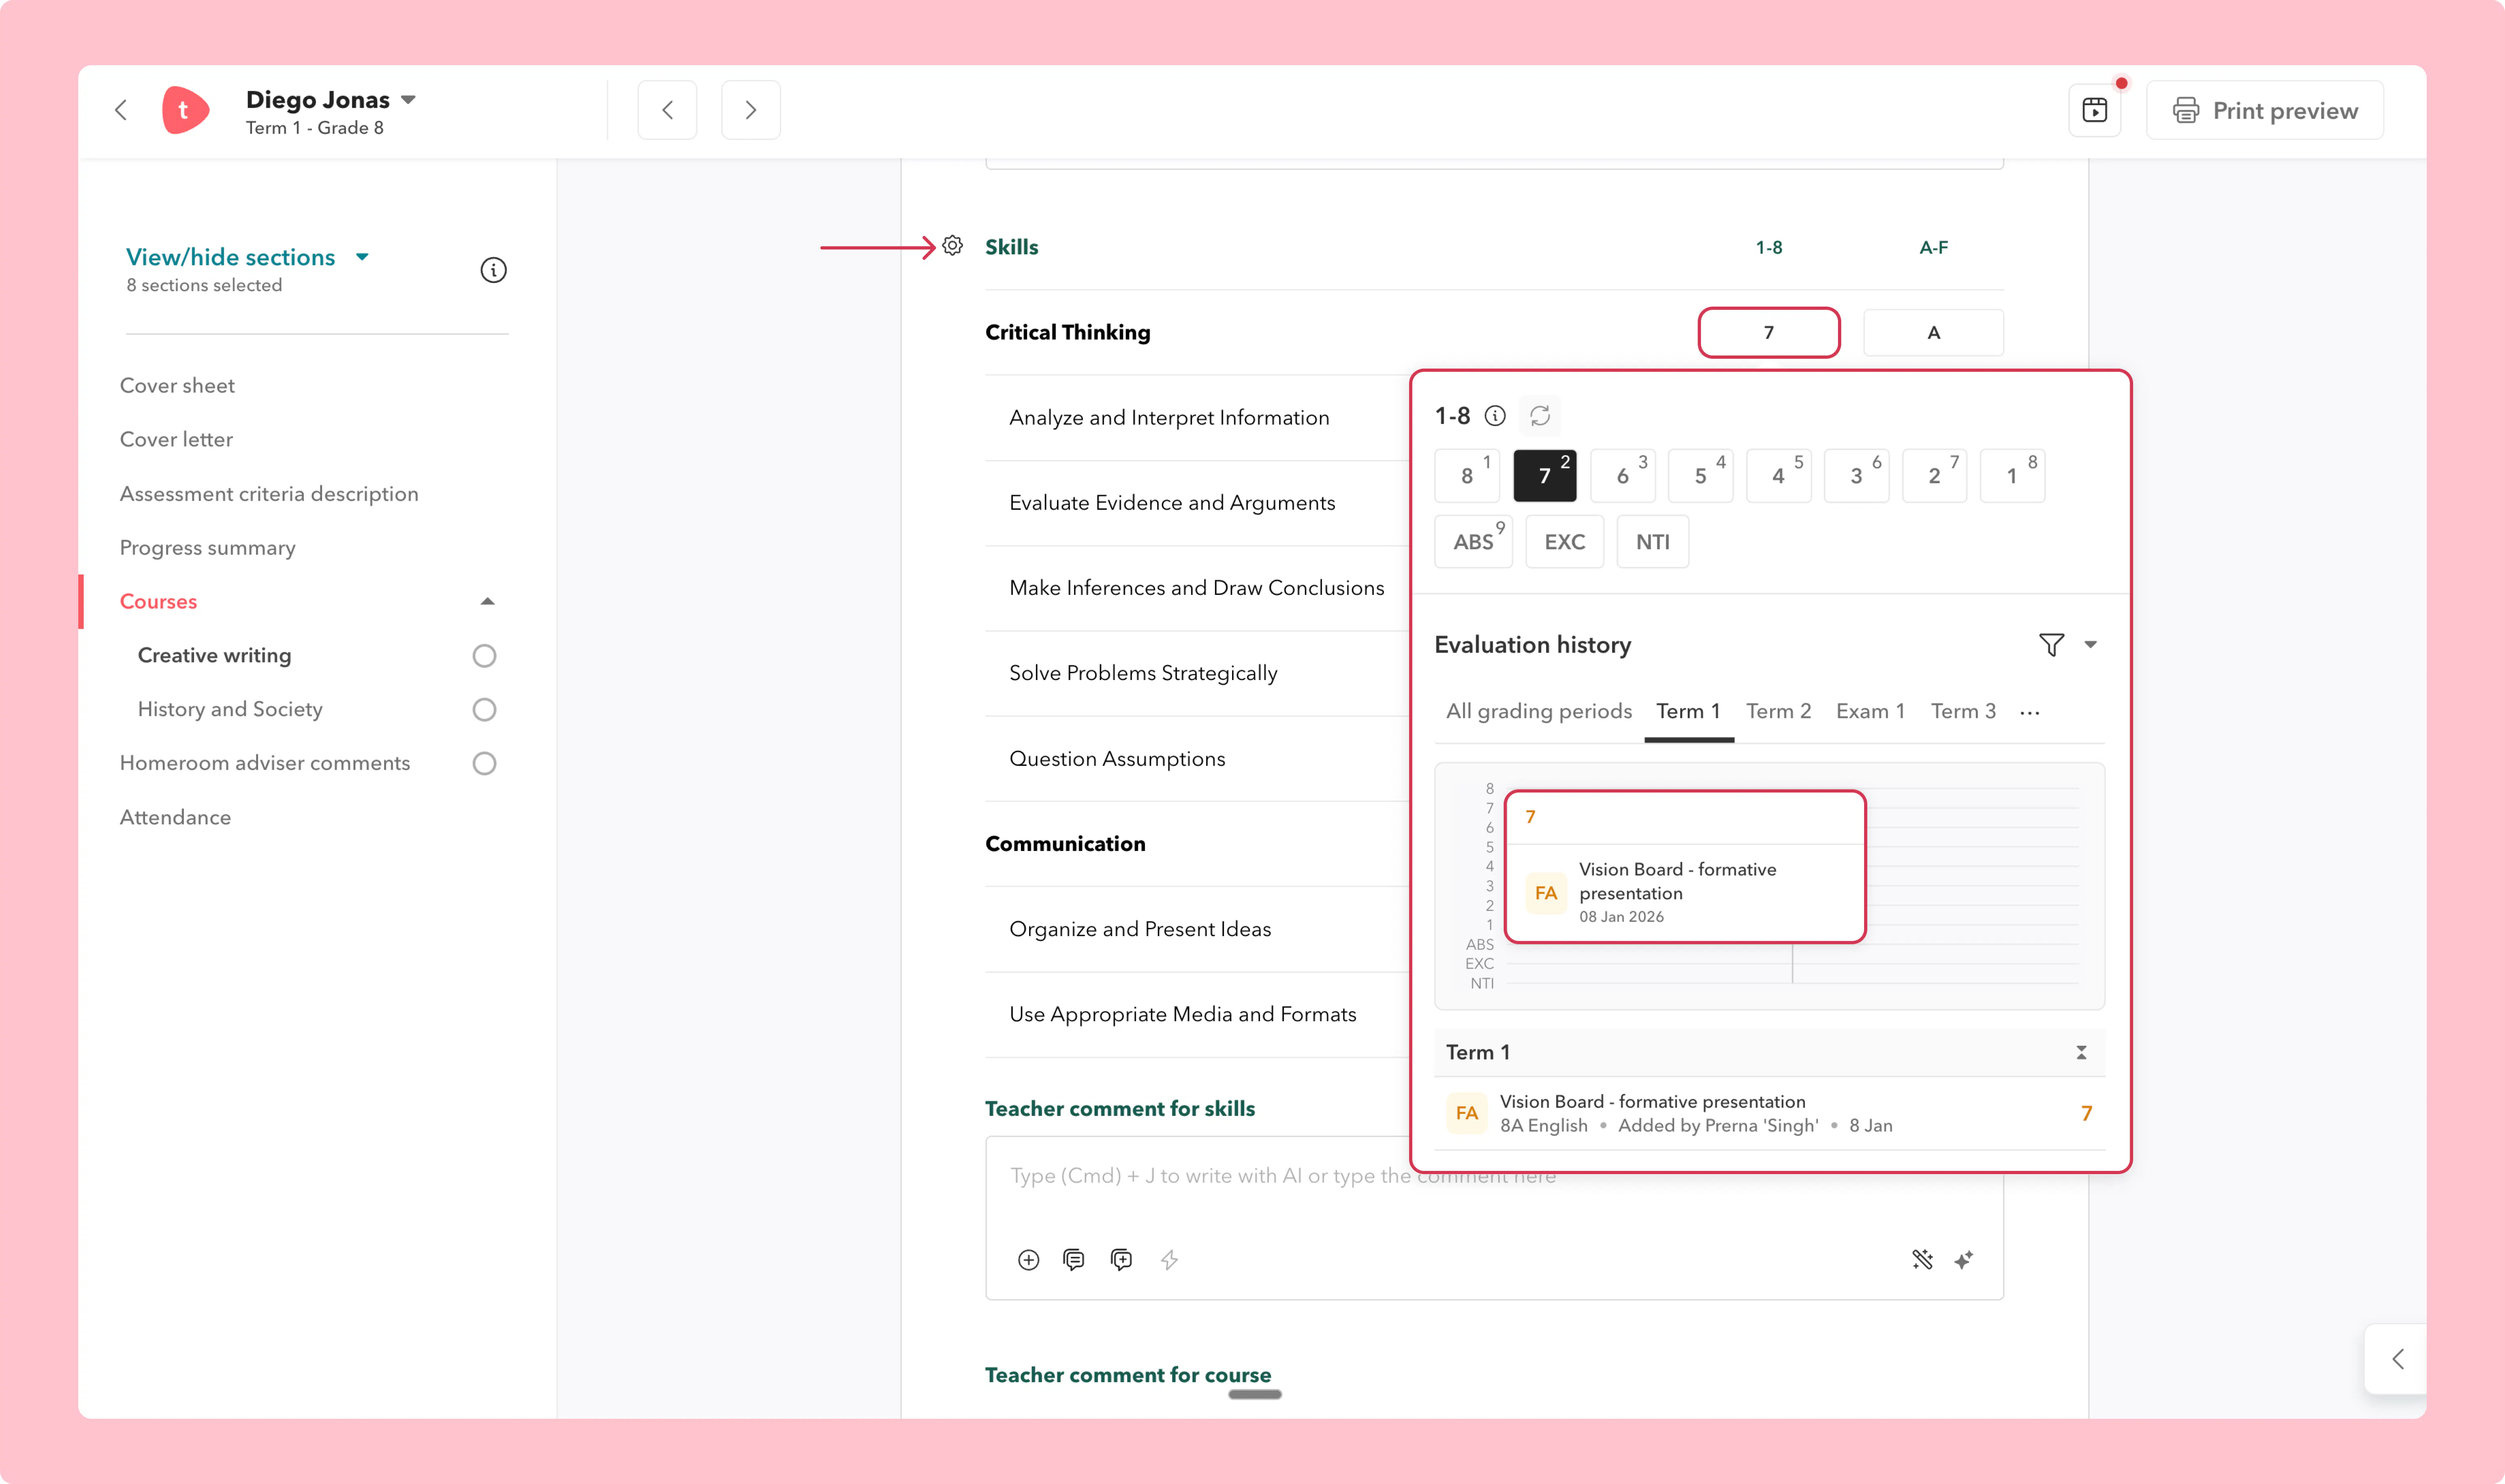The image size is (2505, 1484).
Task: Switch to the Exam 1 tab
Action: pos(1870,711)
